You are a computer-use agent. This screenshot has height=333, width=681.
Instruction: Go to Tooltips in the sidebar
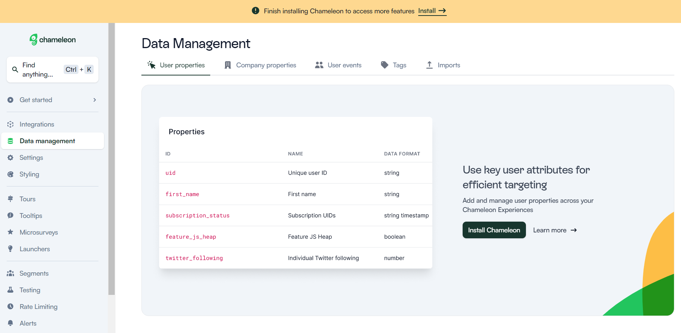53,216
